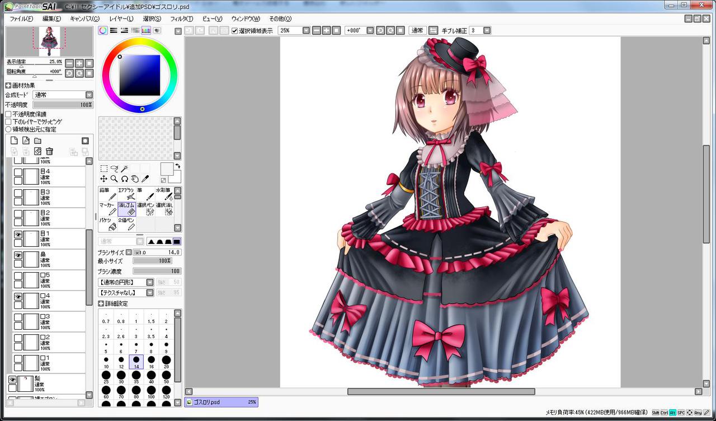Select brush size 35 preset
This screenshot has height=421, width=716.
coord(136,377)
